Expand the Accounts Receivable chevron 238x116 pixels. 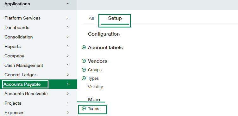[x=68, y=94]
